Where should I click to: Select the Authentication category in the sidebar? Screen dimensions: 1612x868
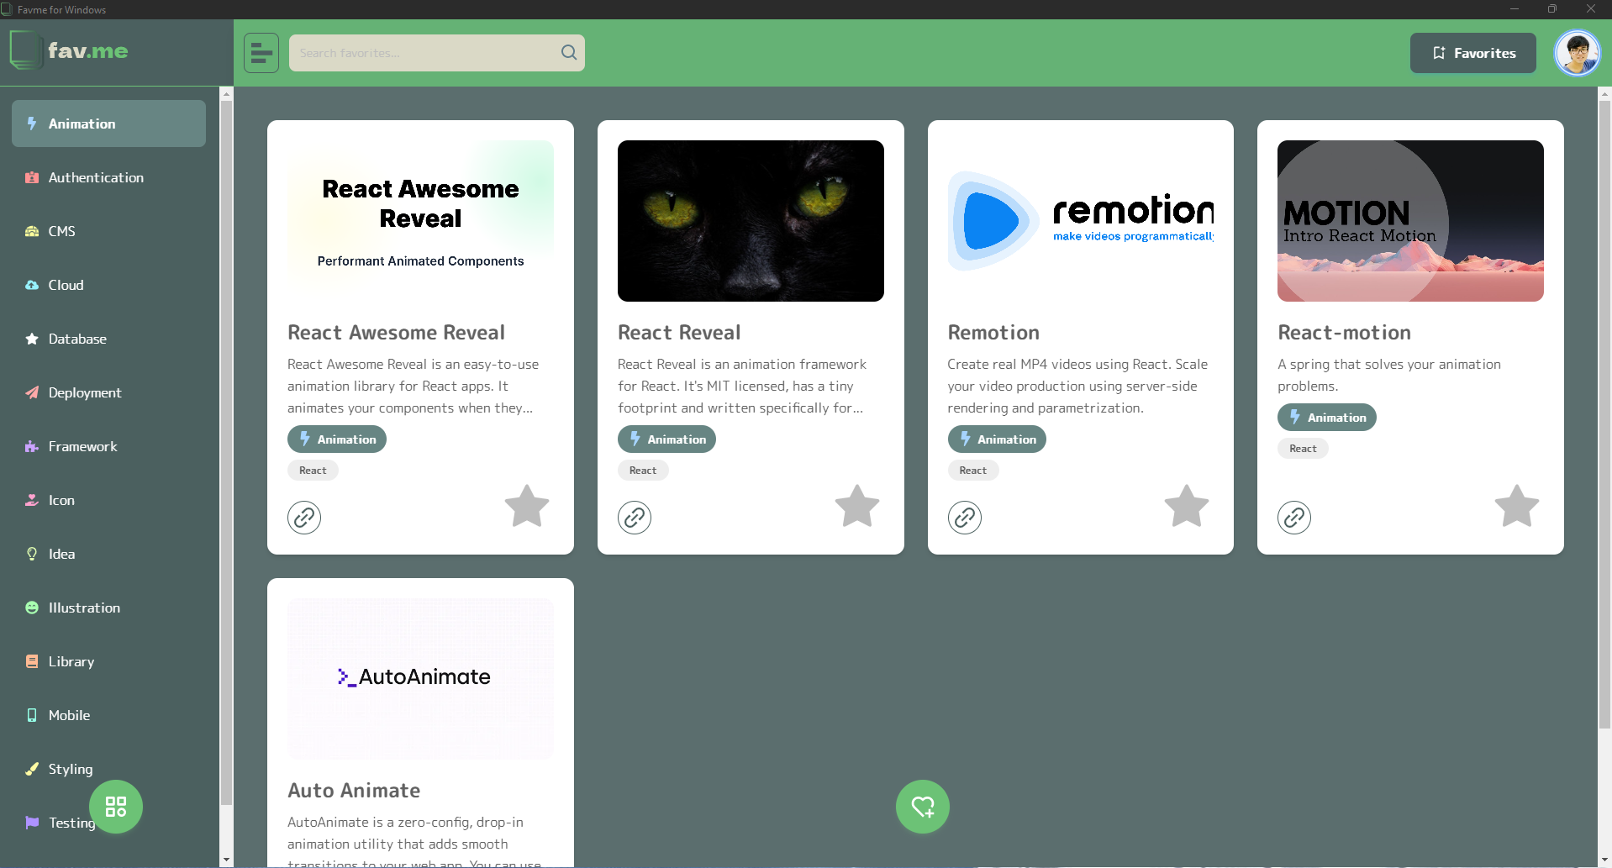96,177
